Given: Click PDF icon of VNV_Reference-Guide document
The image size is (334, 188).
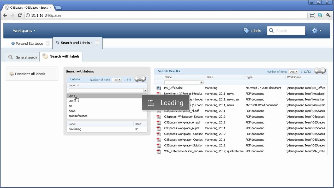Looking at the screenshot, I should [x=158, y=151].
